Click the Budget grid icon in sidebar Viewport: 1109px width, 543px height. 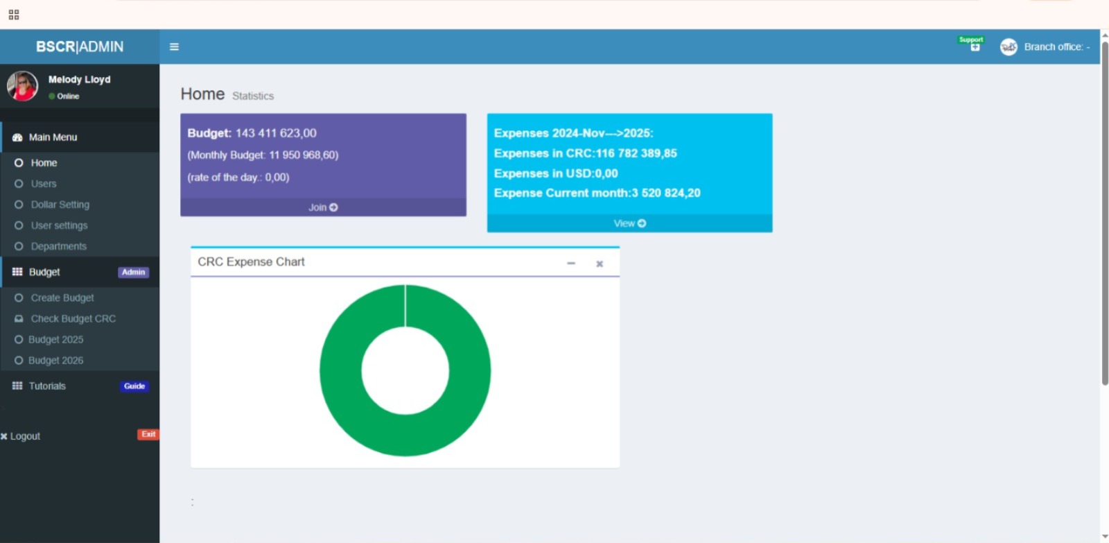pos(17,272)
